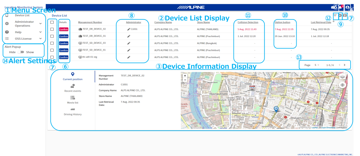
Task: Sort by Administrator column header
Action: [133, 22]
